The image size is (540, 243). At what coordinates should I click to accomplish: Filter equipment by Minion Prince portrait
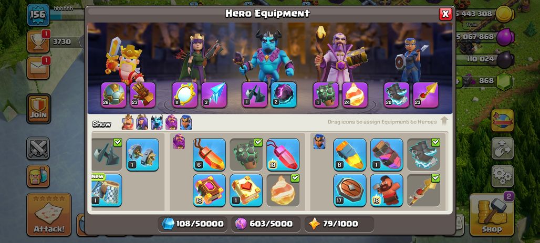point(157,122)
